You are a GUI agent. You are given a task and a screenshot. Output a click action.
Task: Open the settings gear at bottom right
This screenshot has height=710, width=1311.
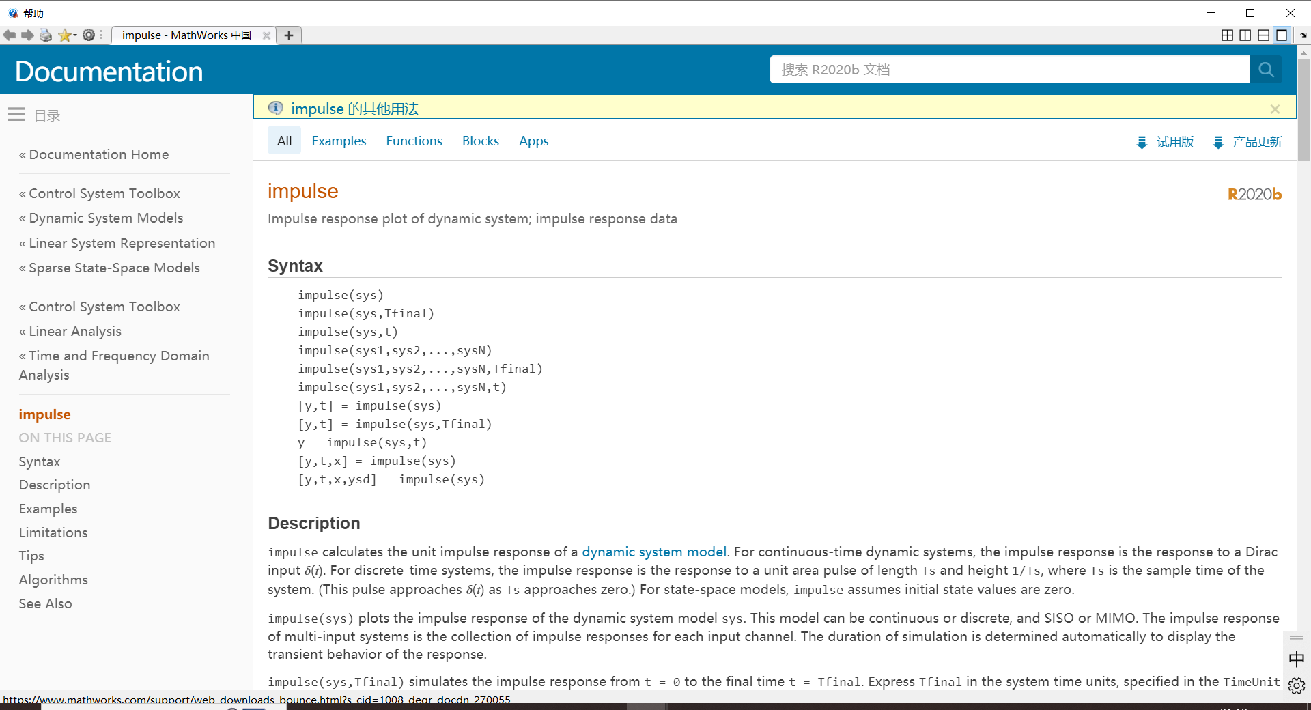click(x=1297, y=685)
